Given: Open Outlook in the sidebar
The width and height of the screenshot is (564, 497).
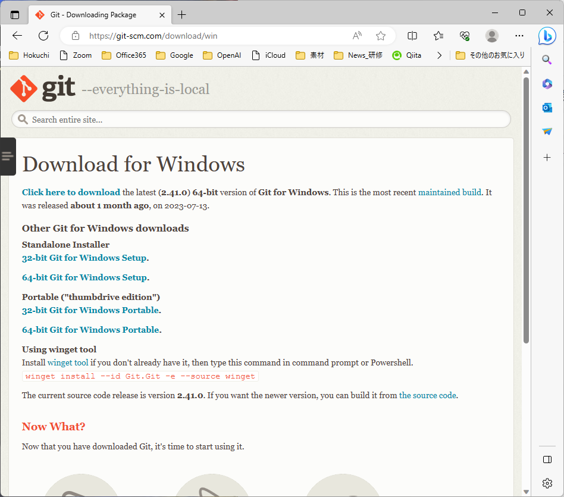Looking at the screenshot, I should coord(547,108).
